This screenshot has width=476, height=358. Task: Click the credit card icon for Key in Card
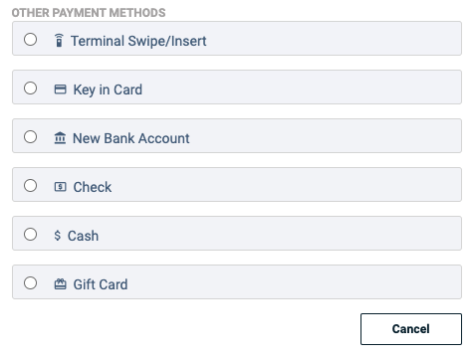pyautogui.click(x=60, y=89)
